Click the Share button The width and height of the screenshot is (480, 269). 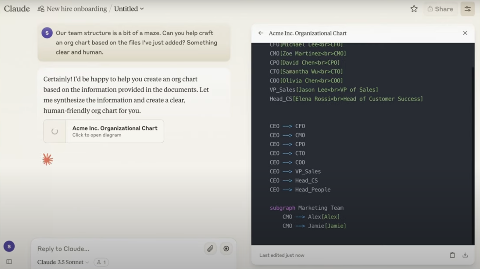click(440, 9)
